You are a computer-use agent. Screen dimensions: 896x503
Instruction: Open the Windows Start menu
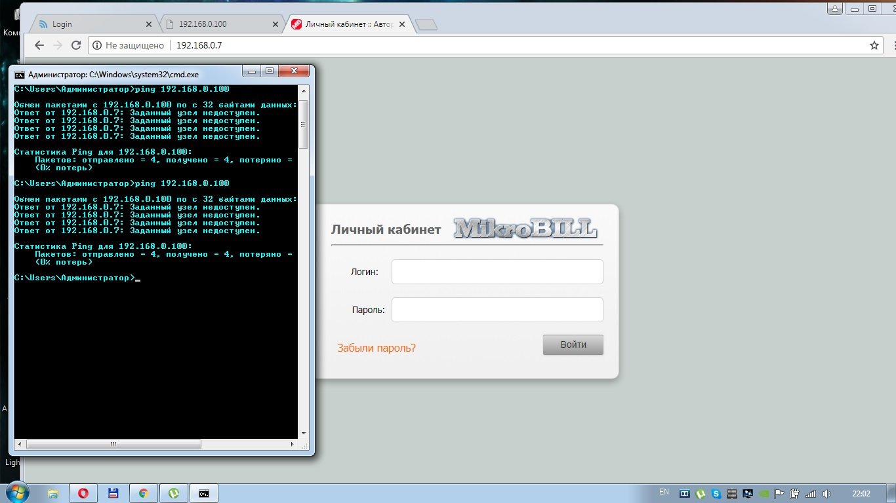point(16,492)
